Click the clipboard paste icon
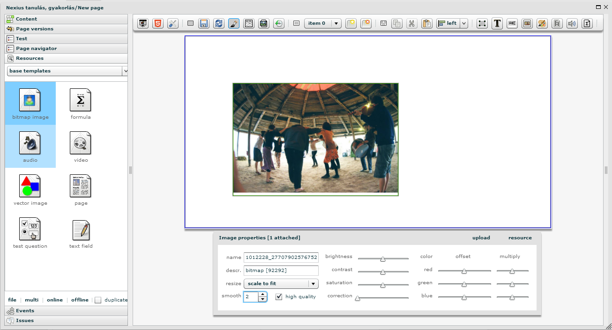Viewport: 612px width, 330px height. (x=426, y=23)
